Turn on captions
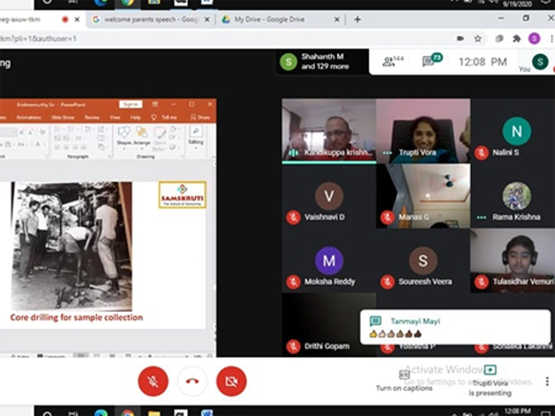This screenshot has height=416, width=555. [404, 380]
